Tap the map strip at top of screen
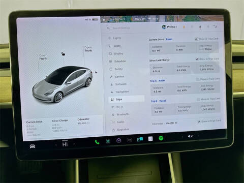The image size is (244, 183). pyautogui.click(x=162, y=19)
